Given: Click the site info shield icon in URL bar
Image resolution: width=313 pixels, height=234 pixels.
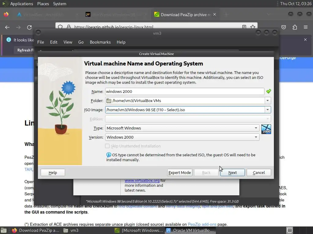Looking at the screenshot, I should [60, 27].
